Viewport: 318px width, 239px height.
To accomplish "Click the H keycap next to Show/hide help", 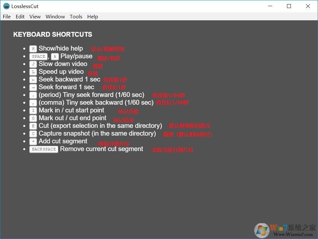I will 33,49.
